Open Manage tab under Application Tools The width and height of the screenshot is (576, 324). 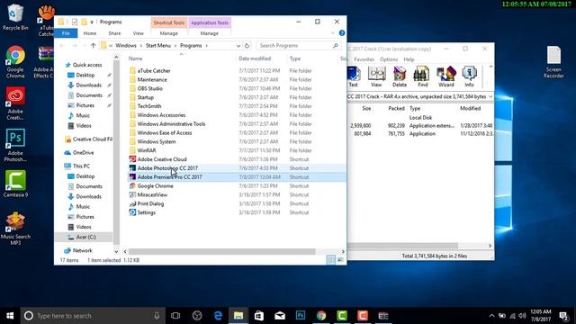pos(210,33)
